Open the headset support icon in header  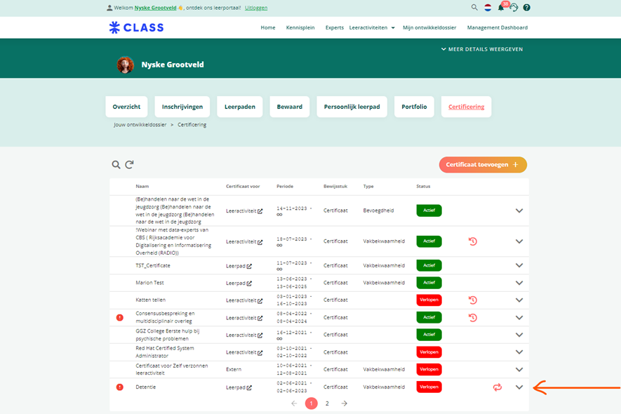514,8
